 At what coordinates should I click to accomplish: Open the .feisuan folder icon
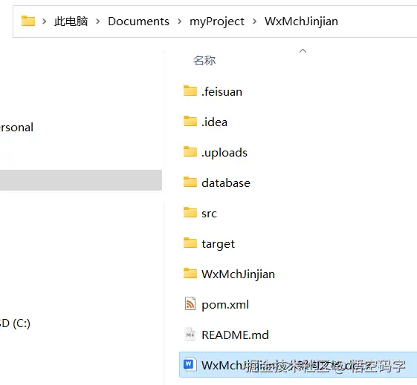coord(190,91)
